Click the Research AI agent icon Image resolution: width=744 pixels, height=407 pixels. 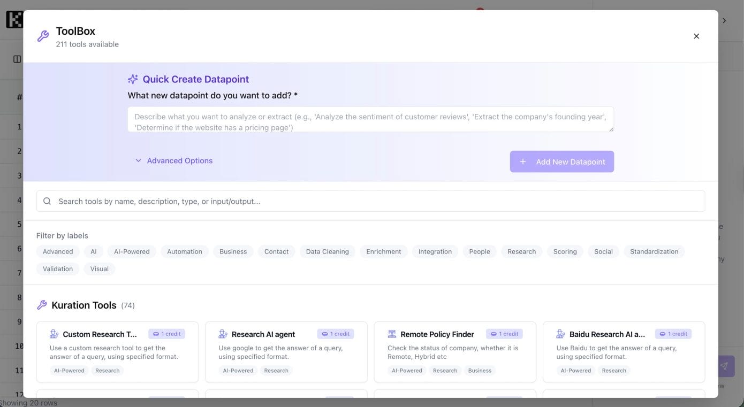(x=223, y=334)
